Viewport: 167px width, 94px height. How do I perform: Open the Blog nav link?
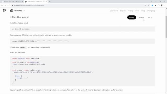pos(143,11)
